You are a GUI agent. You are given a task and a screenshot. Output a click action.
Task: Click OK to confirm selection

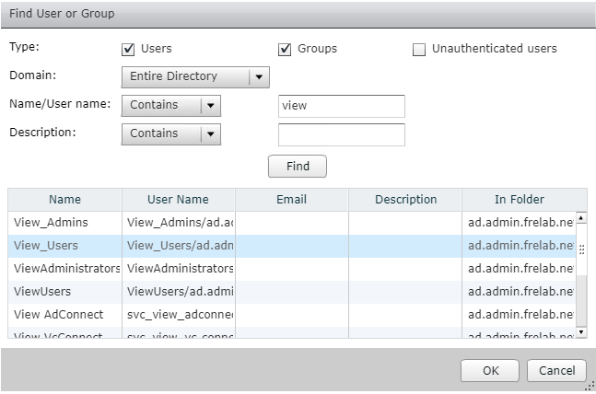pyautogui.click(x=490, y=370)
